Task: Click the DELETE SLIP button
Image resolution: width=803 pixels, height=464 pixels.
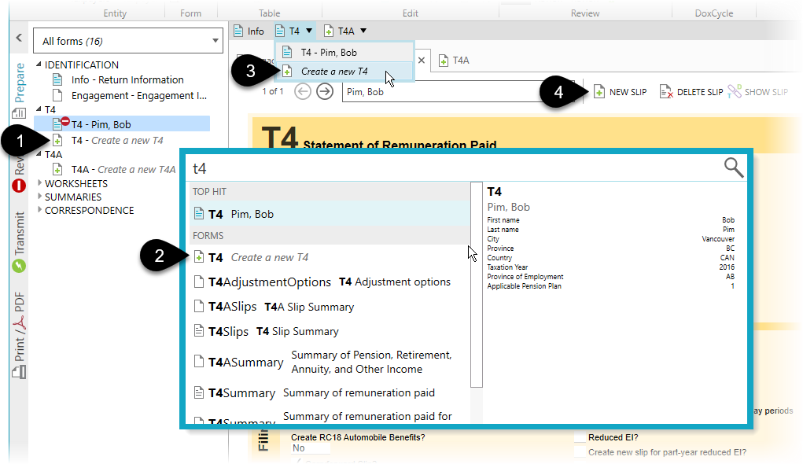Action: click(691, 92)
